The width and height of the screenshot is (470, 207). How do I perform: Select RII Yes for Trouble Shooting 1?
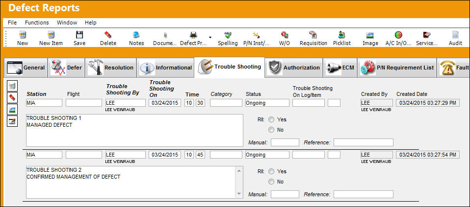(271, 120)
